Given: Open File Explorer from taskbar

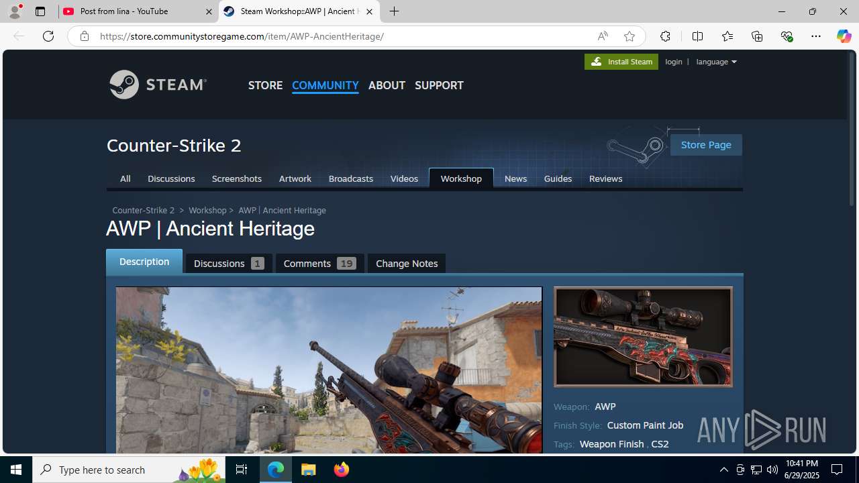Looking at the screenshot, I should coord(309,470).
